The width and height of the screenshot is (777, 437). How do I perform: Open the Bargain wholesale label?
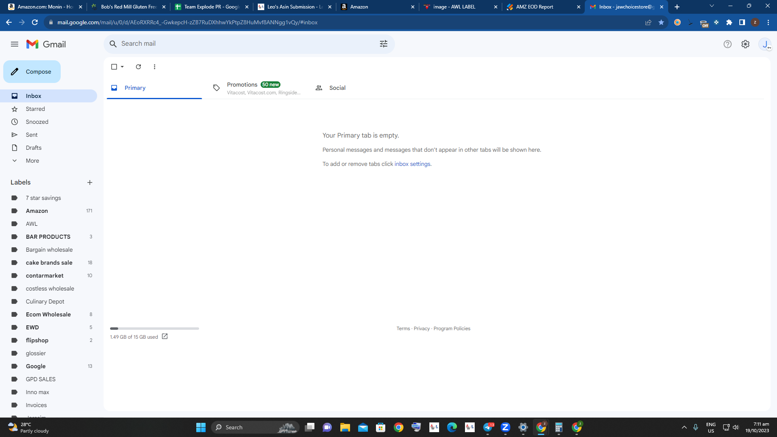click(49, 250)
